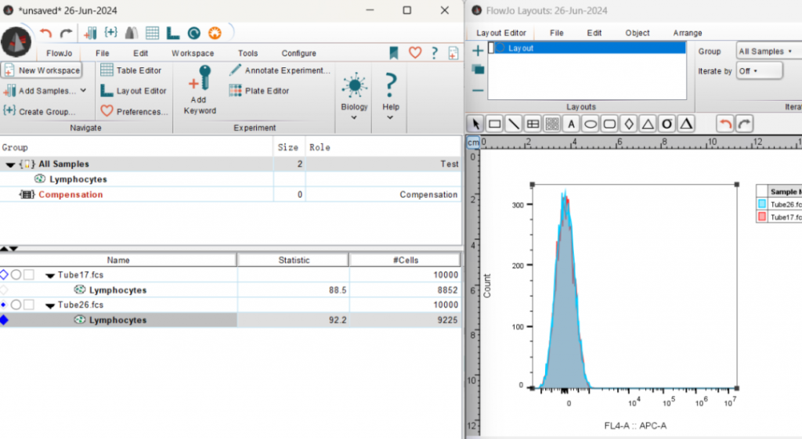This screenshot has width=802, height=439.
Task: Collapse the Tube17.fcs tree node
Action: [x=50, y=275]
